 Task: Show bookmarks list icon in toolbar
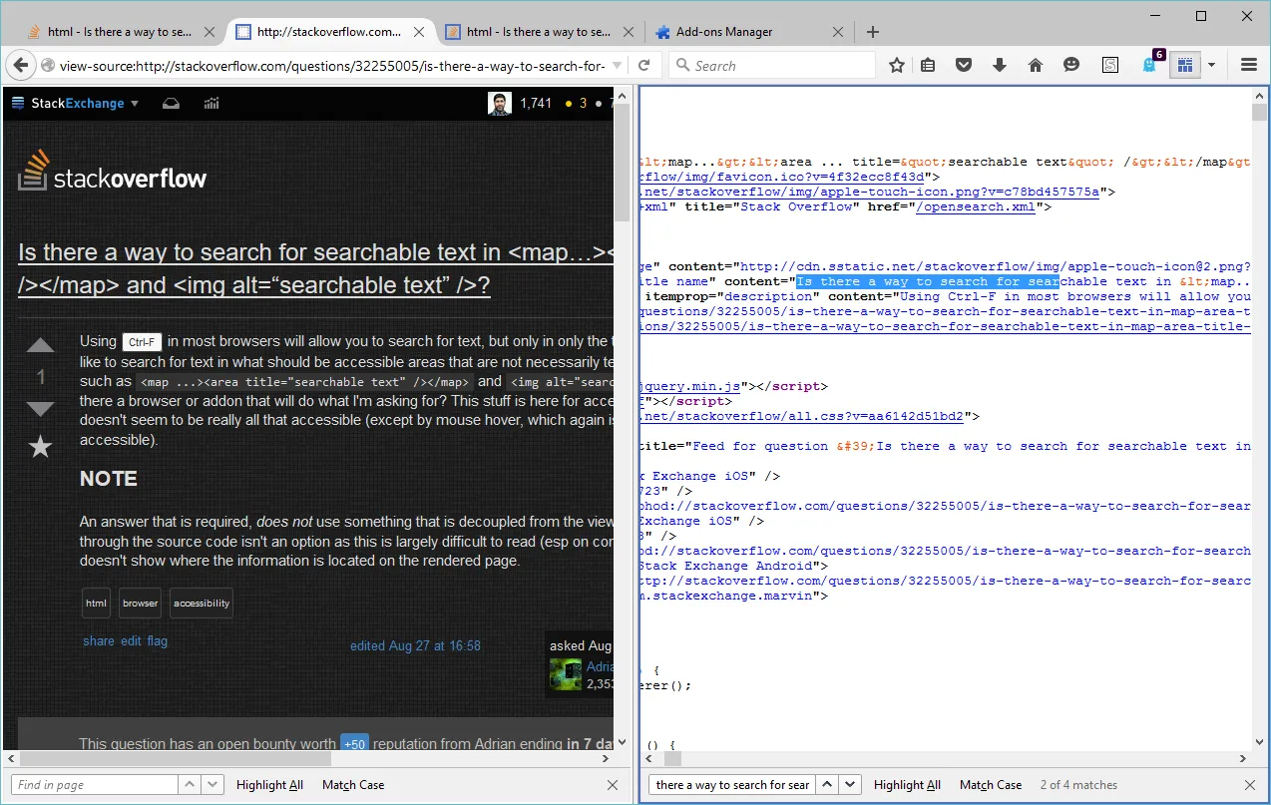[928, 65]
